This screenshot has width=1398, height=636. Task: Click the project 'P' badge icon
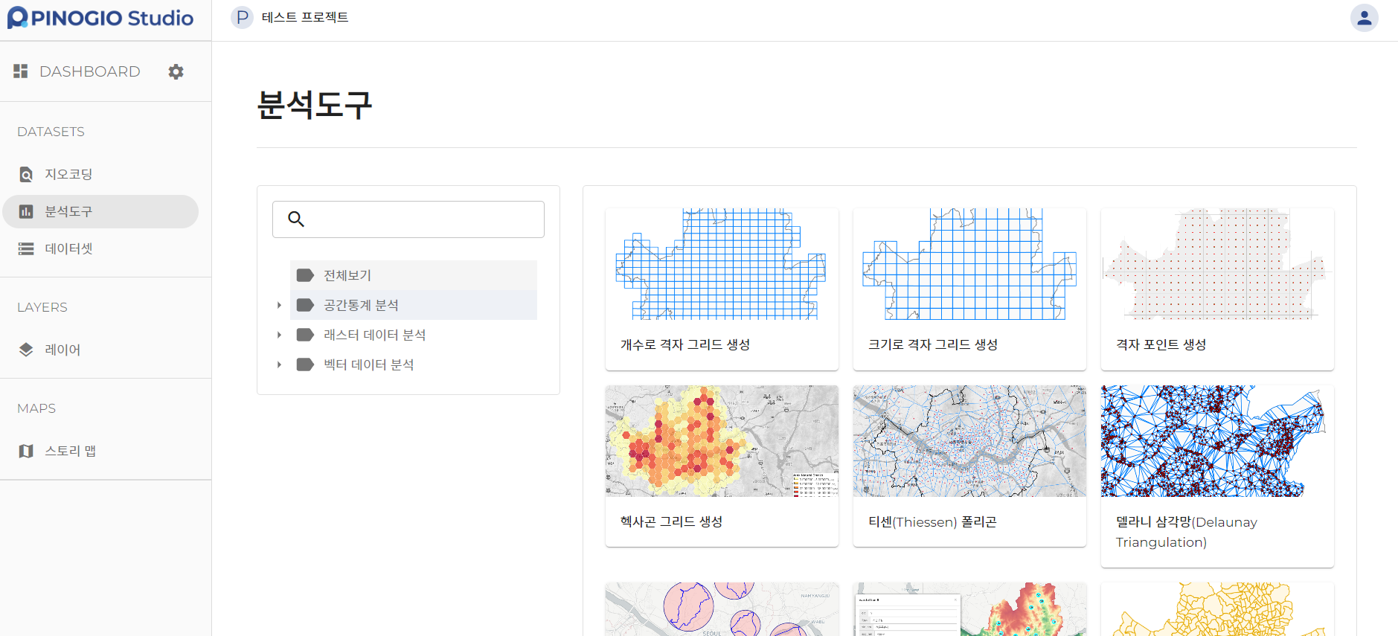(242, 17)
